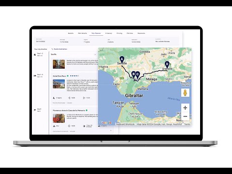The height and width of the screenshot is (174, 232).
Task: Click the 7 nights value in the summary bar
Action: [x=87, y=42]
